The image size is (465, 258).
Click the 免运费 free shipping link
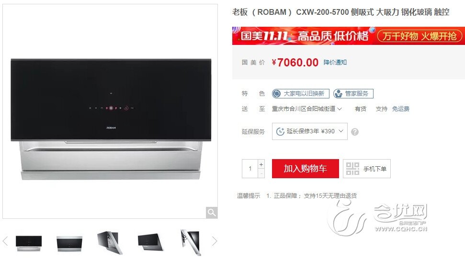(401, 109)
